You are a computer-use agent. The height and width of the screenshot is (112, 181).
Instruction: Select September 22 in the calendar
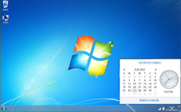pos(145,87)
